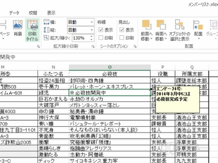The width and height of the screenshot is (218, 163).
Task: Click the ふたつ名 header cell
Action: pyautogui.click(x=53, y=74)
